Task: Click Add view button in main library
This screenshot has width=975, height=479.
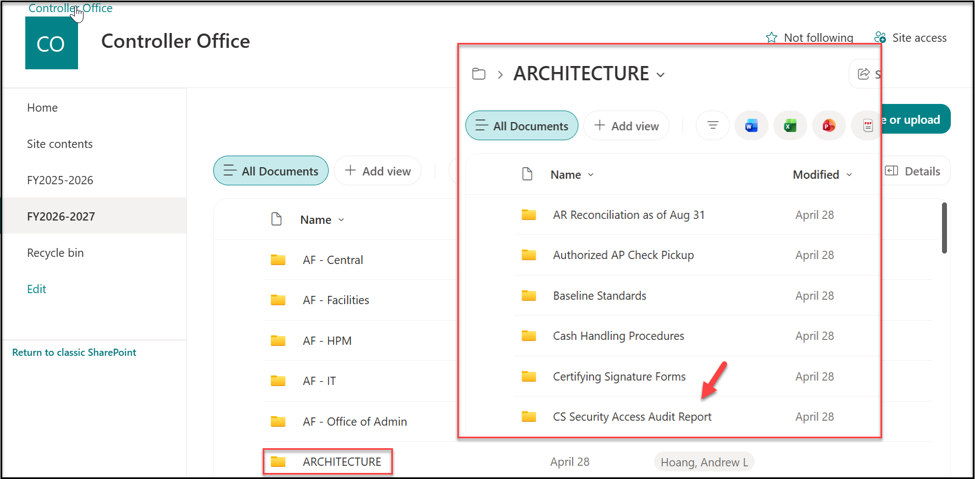Action: pos(378,170)
